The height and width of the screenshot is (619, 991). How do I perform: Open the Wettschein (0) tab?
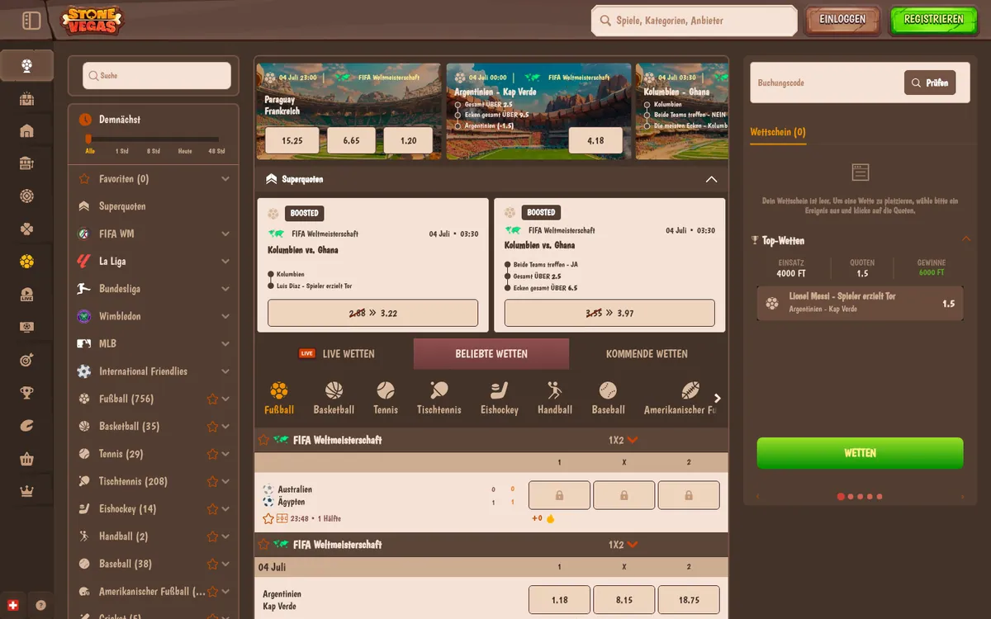[778, 132]
